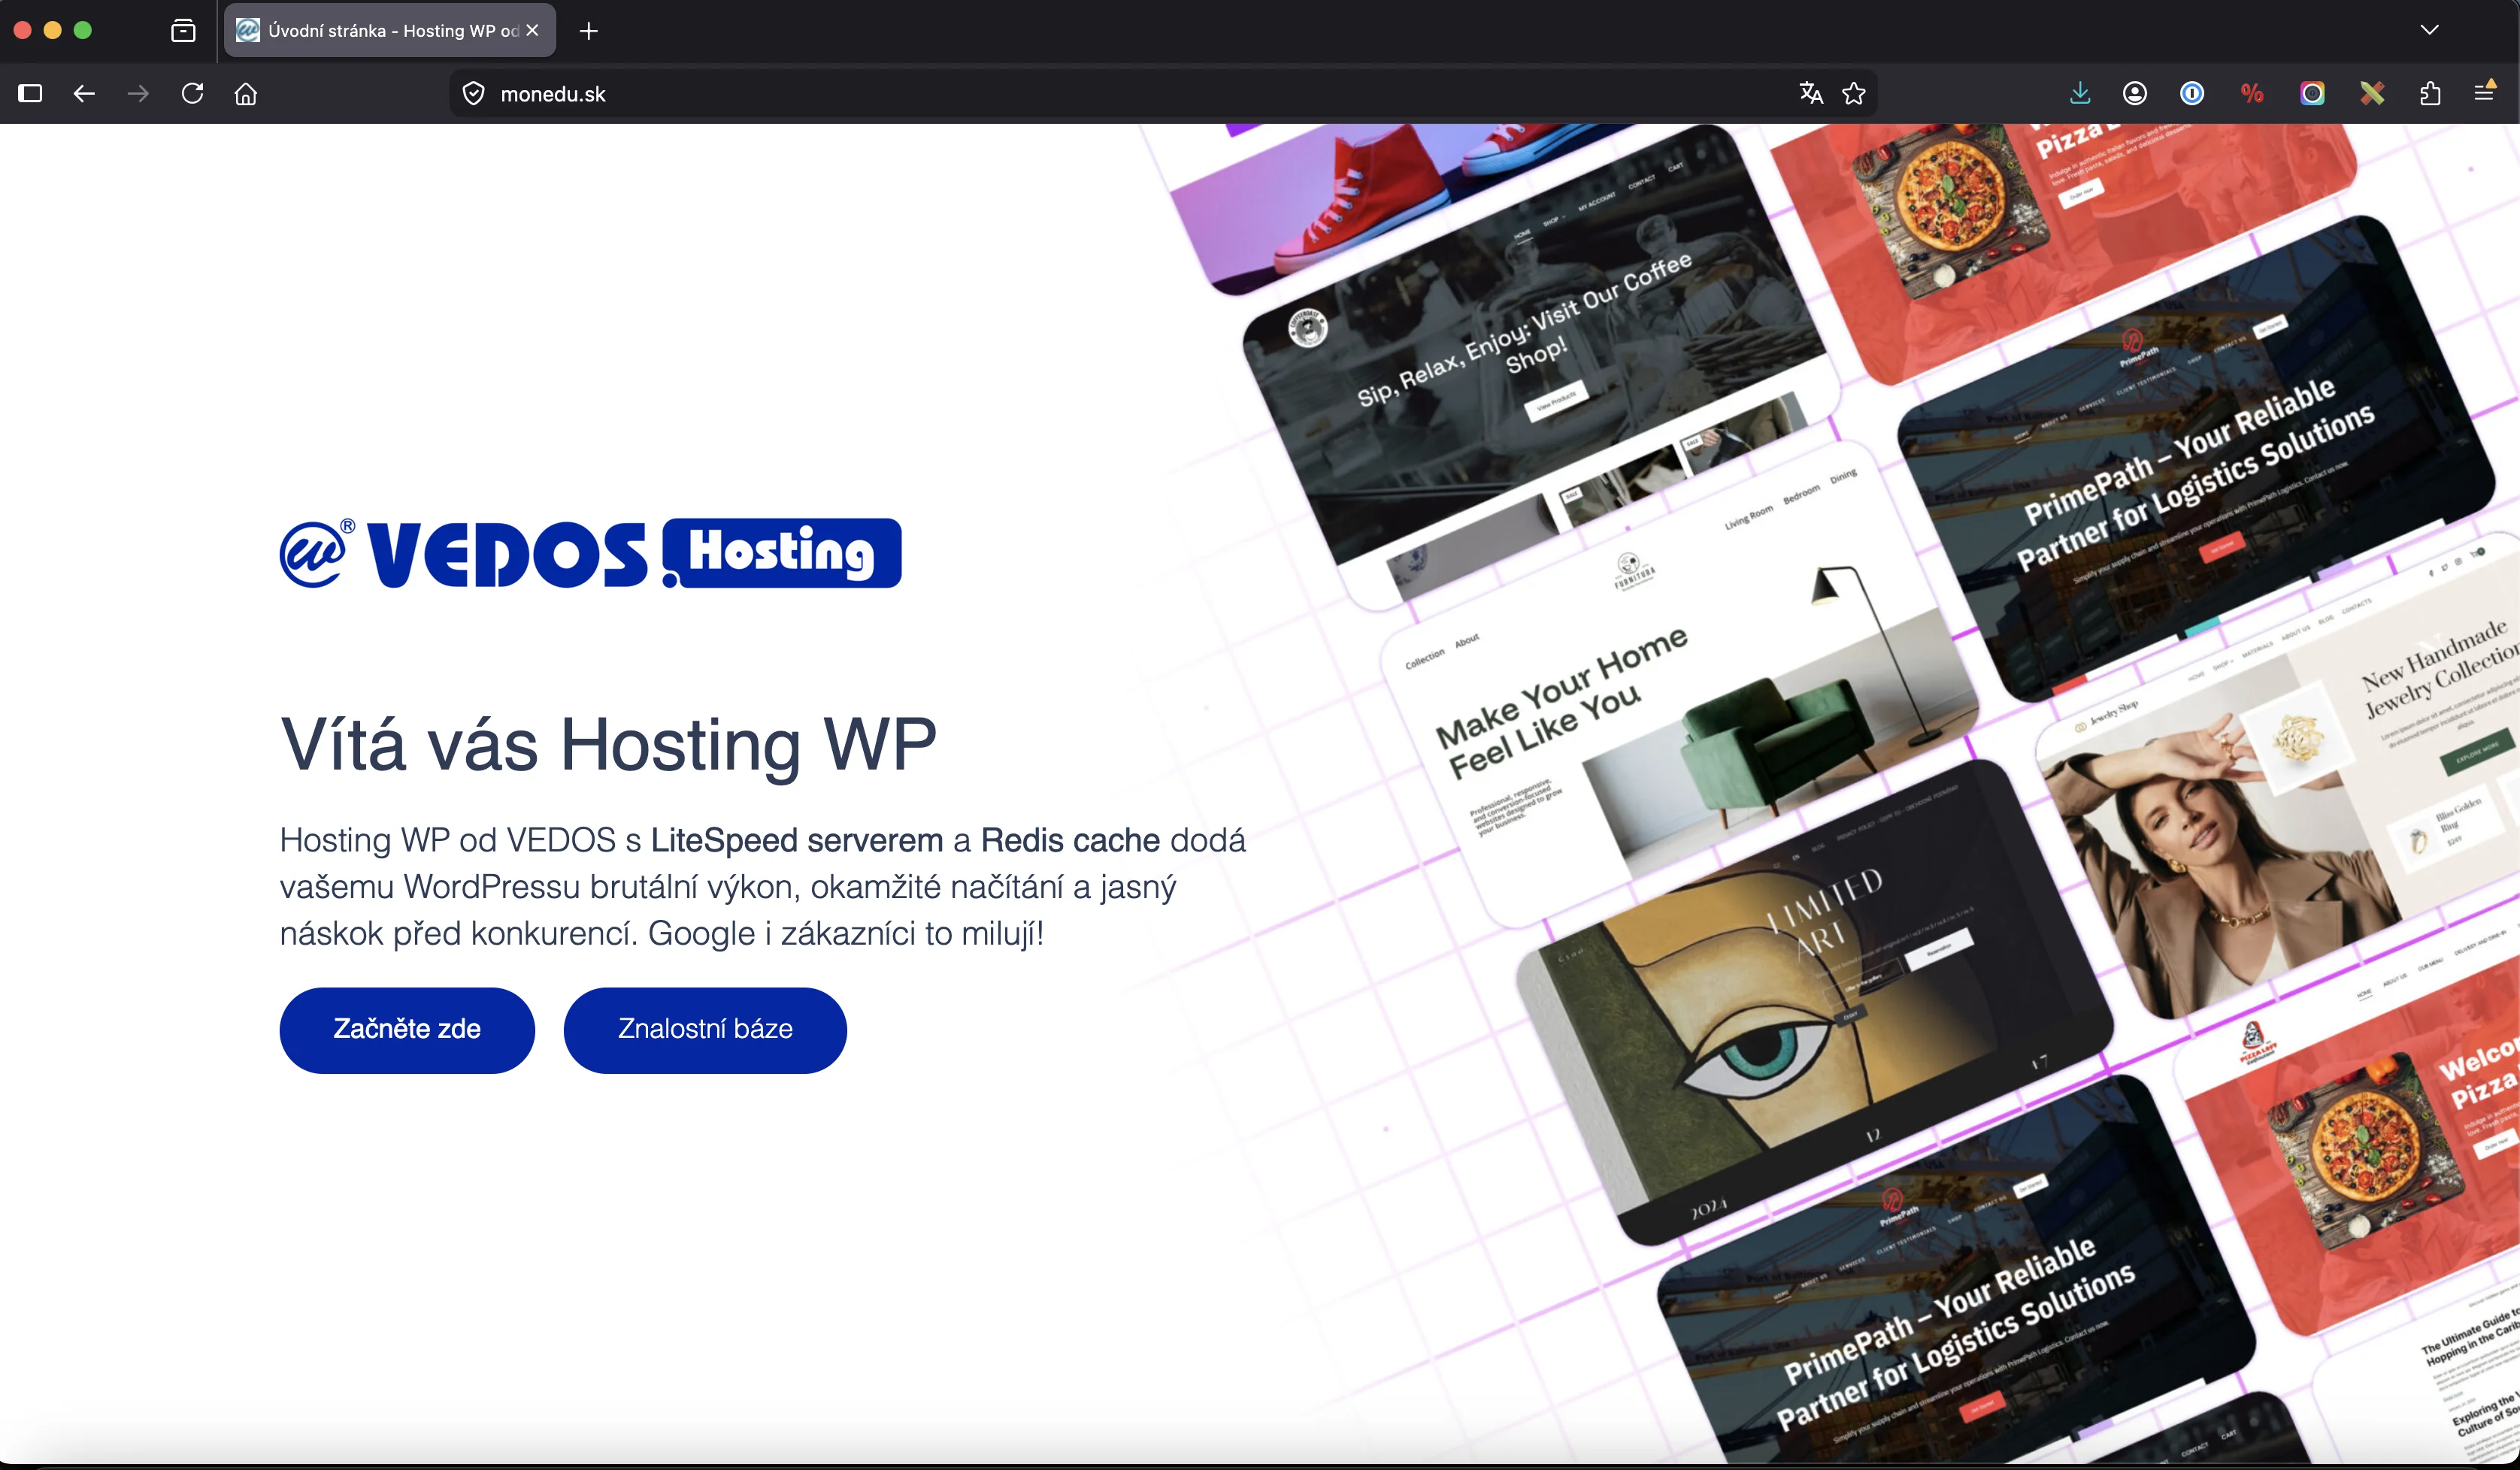Close the Úvodní stránka tab
Screen dimensions: 2520x1470
[x=532, y=31]
